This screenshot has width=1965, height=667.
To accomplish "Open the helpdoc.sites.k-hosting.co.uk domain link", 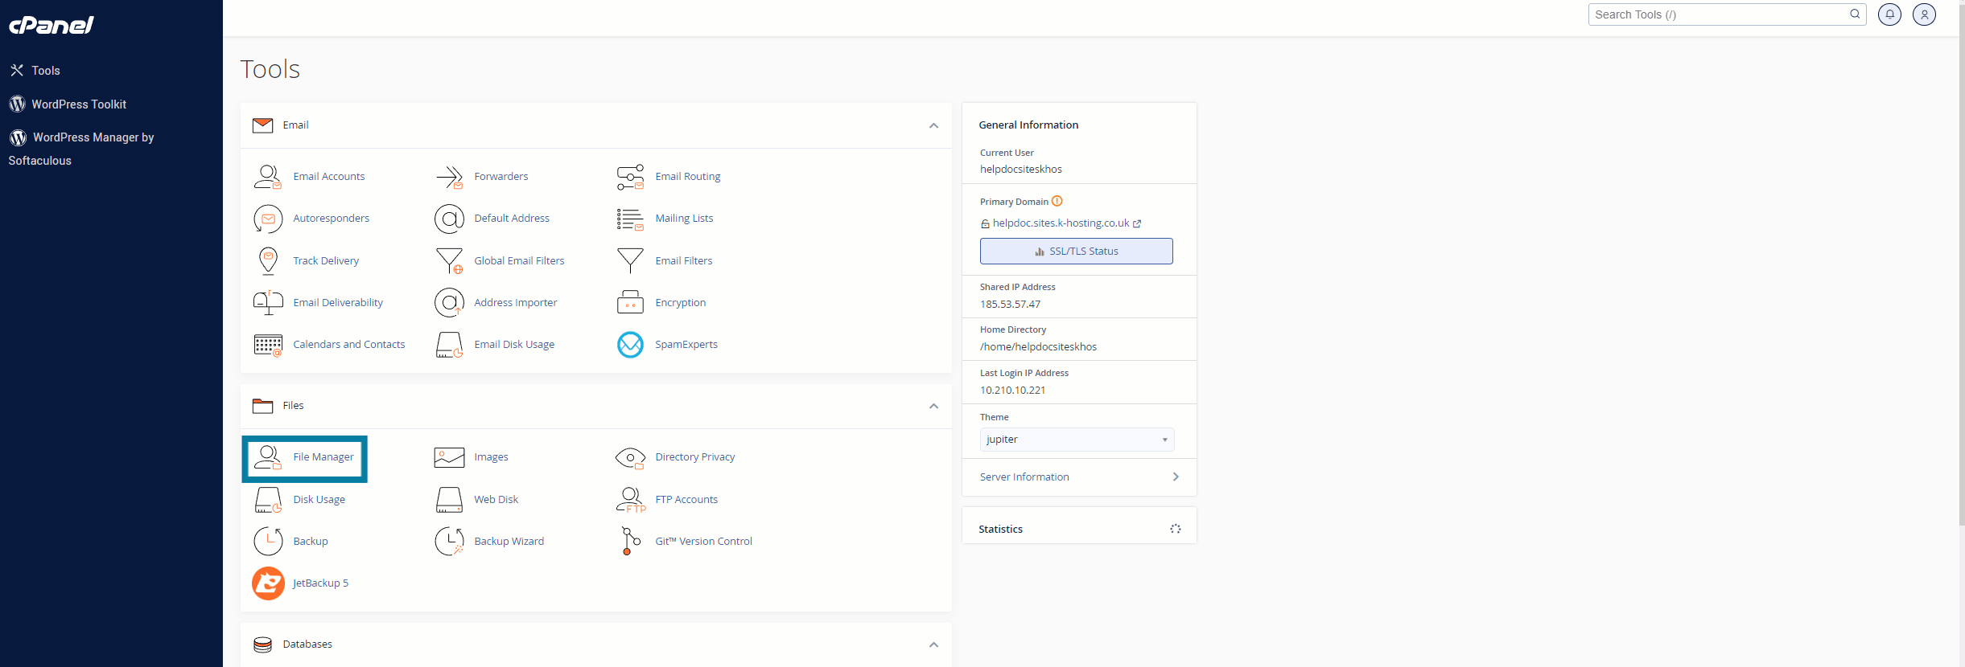I will click(x=1061, y=223).
